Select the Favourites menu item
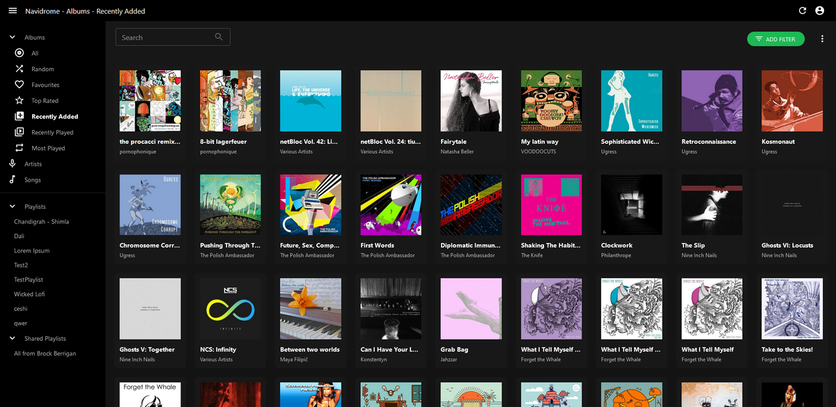This screenshot has height=407, width=836. coord(53,85)
